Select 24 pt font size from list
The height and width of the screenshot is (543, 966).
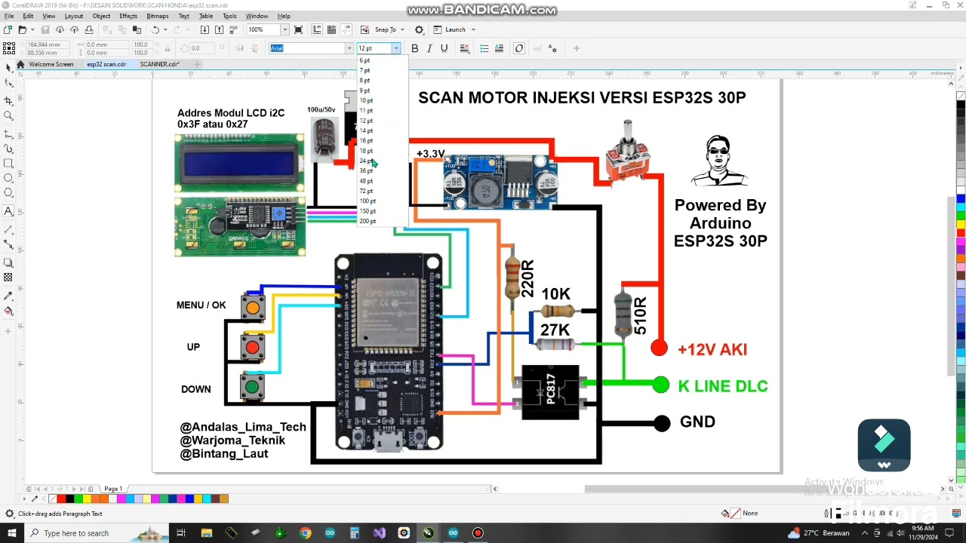[x=382, y=161]
